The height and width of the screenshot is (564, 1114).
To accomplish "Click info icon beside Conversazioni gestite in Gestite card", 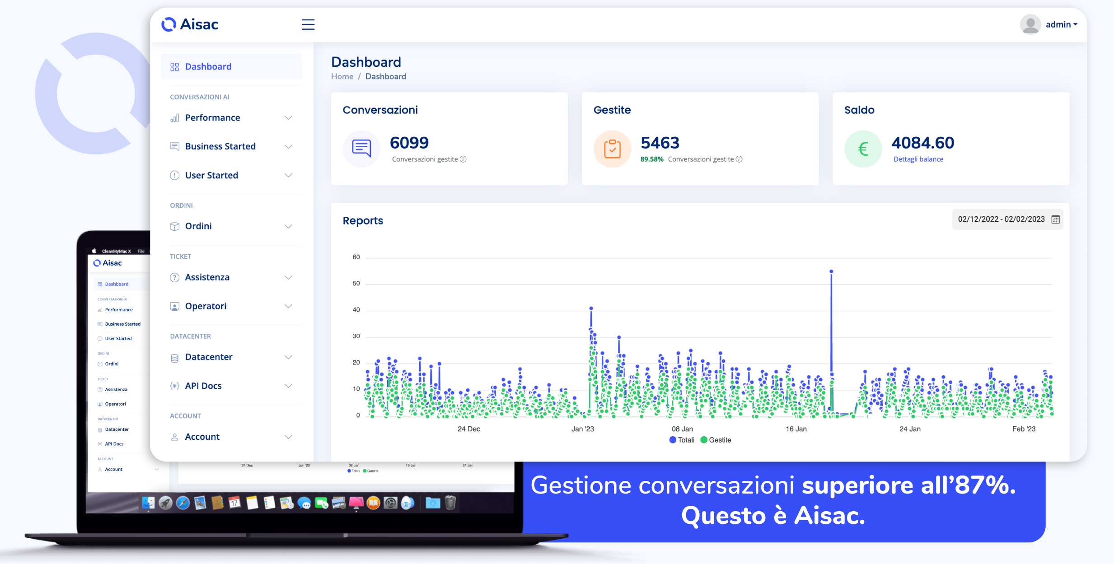I will [x=739, y=159].
